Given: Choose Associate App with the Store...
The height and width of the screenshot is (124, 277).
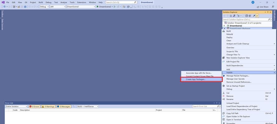Looking at the screenshot, I should point(199,73).
